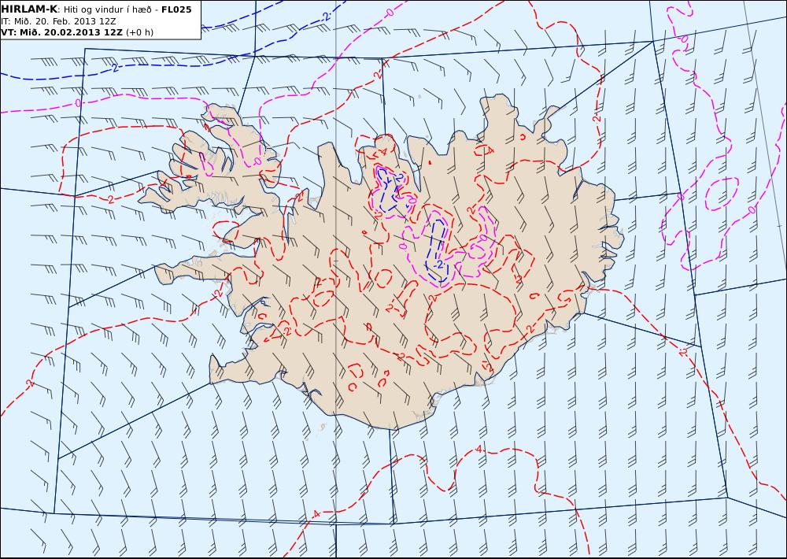Select the 'Hiti og vindur í hæð' caption

pos(107,9)
